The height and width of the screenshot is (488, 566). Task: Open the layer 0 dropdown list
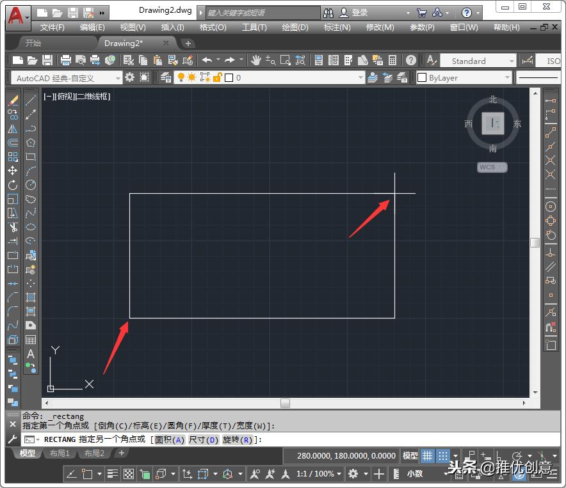[x=361, y=77]
